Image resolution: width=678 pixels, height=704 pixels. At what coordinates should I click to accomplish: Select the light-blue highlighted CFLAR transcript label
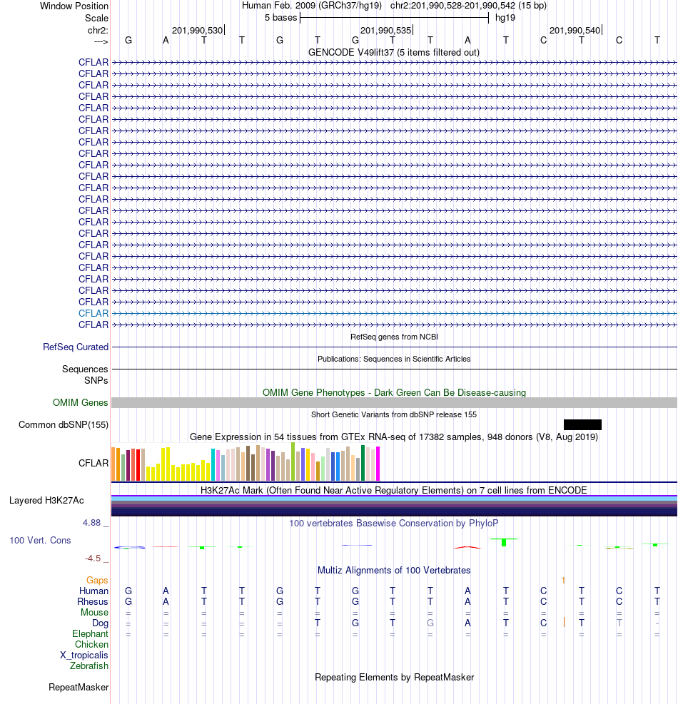tap(93, 313)
